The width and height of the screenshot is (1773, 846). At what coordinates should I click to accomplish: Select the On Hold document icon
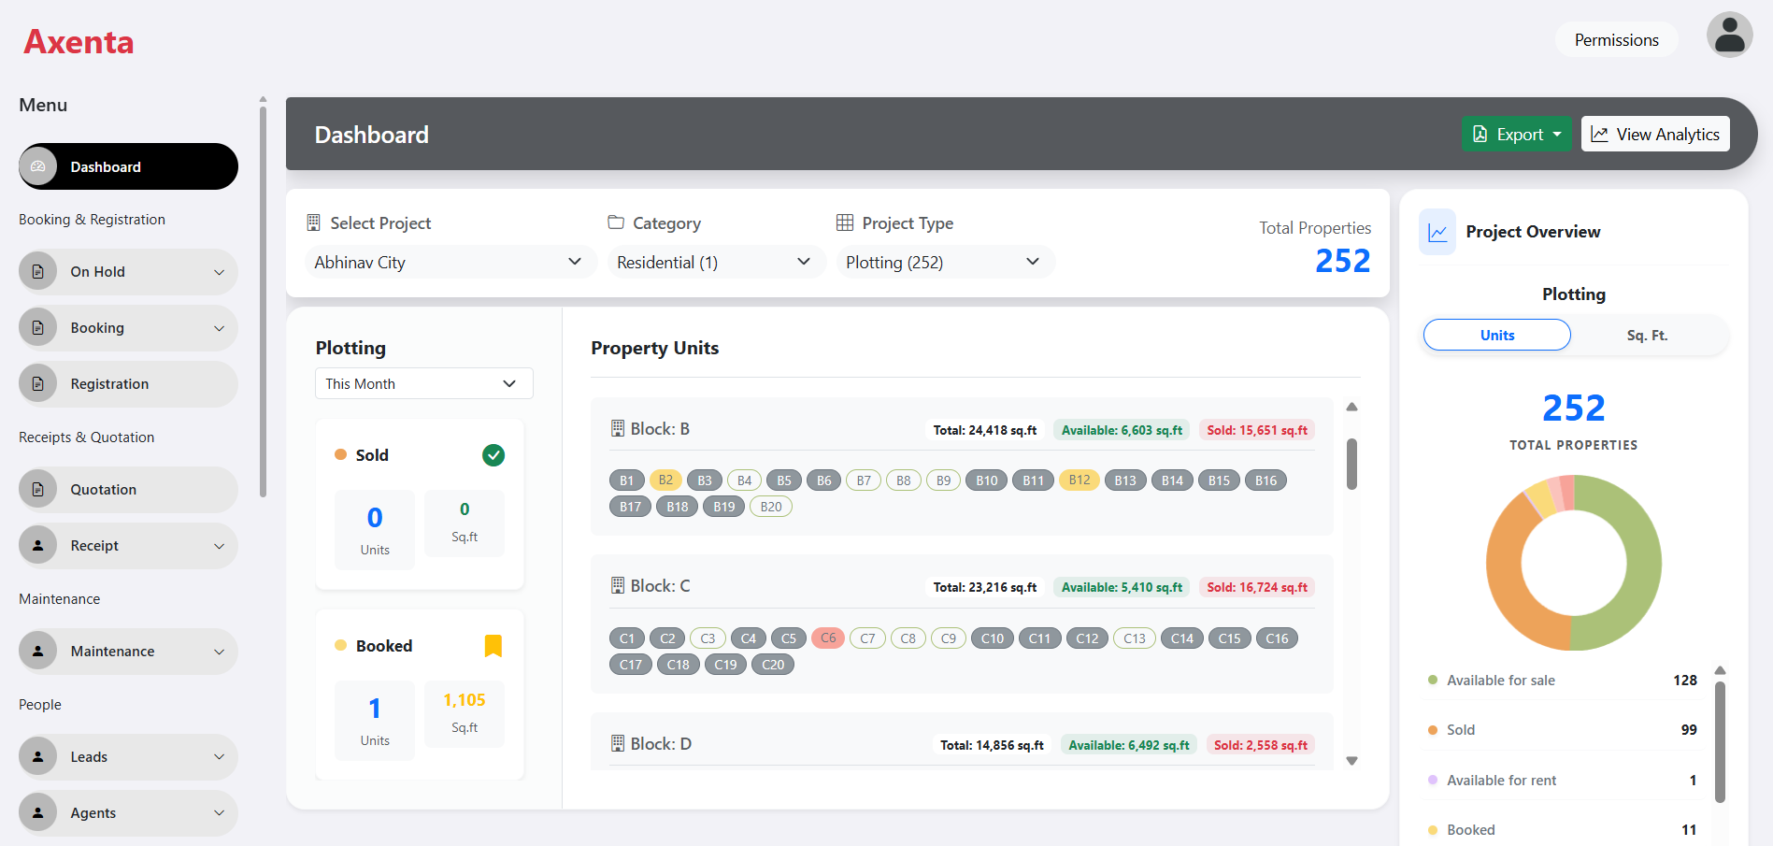point(37,271)
